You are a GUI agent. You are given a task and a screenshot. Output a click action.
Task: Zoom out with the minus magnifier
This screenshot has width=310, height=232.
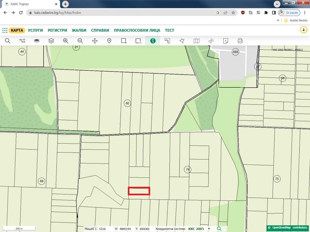point(80,41)
